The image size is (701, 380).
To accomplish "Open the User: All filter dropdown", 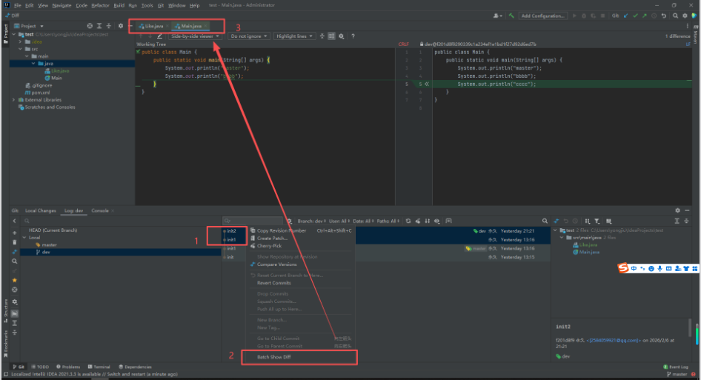I will 340,221.
